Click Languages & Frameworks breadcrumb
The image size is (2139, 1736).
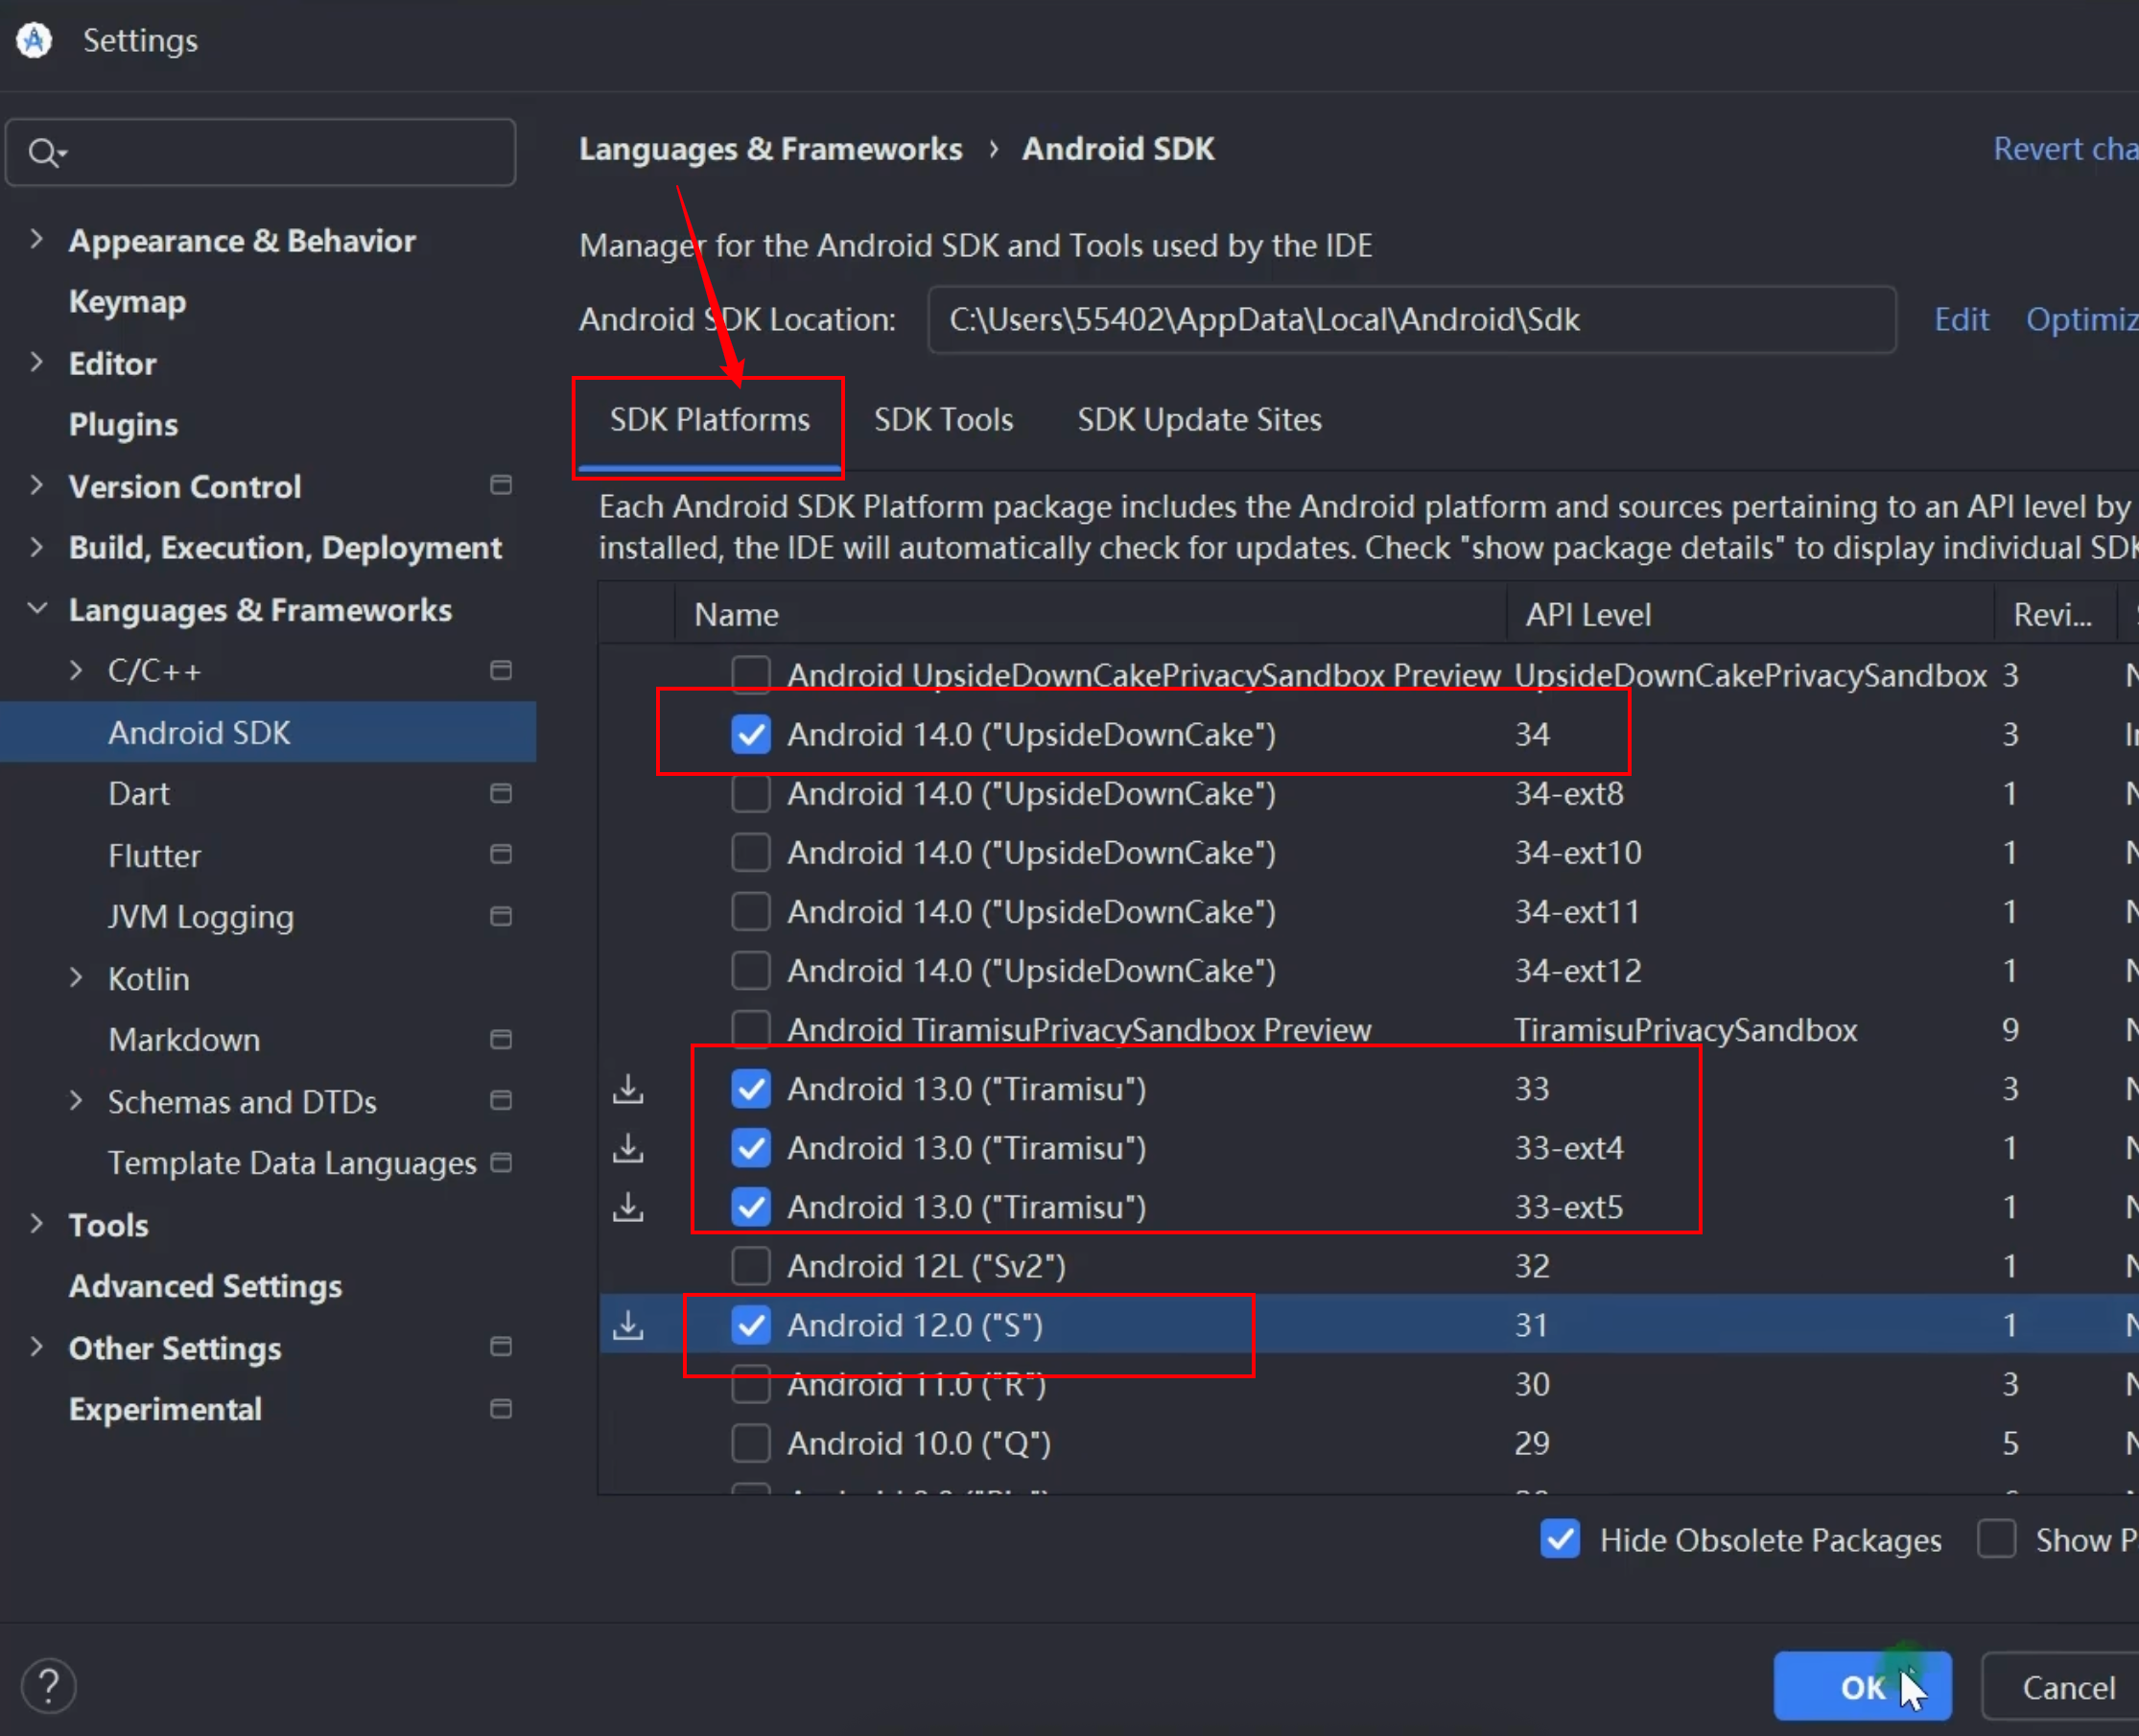coord(770,149)
